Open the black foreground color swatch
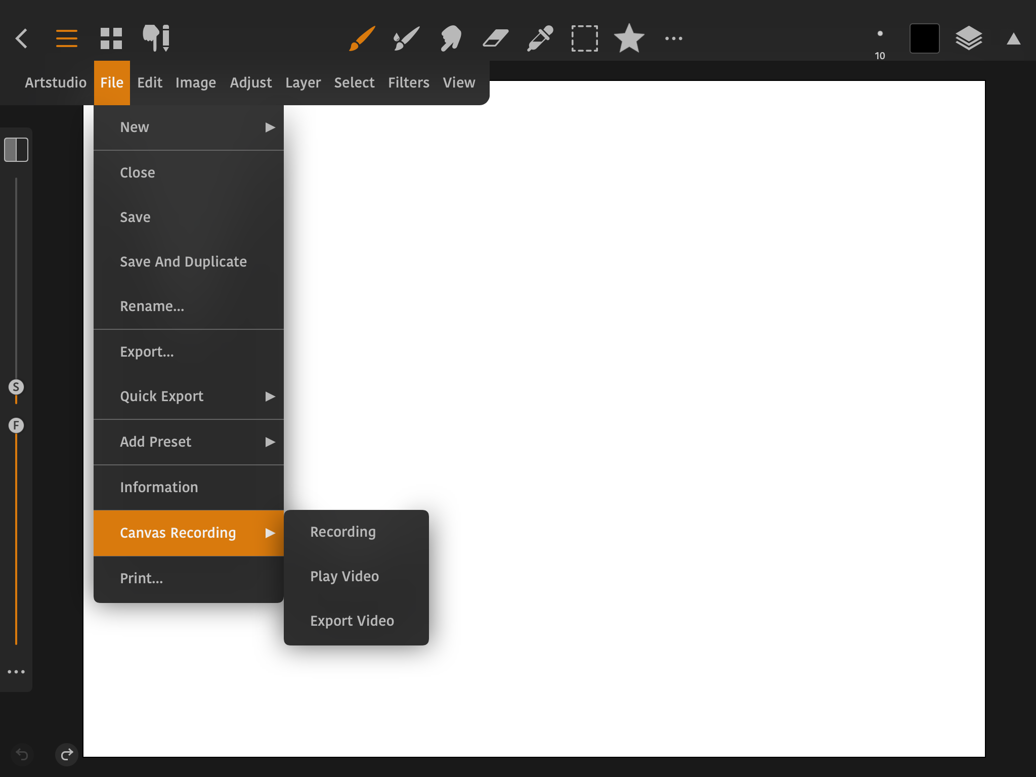Viewport: 1036px width, 777px height. click(x=924, y=38)
